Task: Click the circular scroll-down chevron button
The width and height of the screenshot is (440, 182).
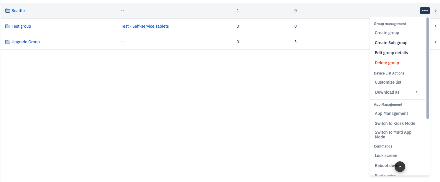Action: pyautogui.click(x=400, y=167)
